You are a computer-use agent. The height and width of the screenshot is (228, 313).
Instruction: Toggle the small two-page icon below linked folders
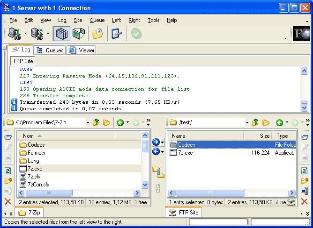click(x=158, y=188)
